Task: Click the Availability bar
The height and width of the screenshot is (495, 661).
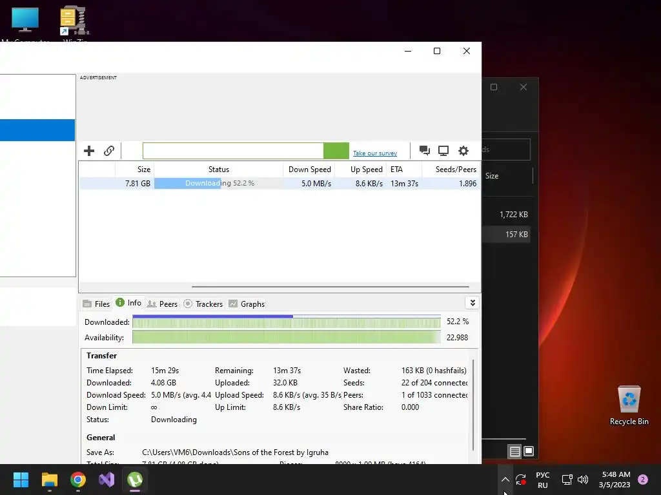Action: coord(286,337)
